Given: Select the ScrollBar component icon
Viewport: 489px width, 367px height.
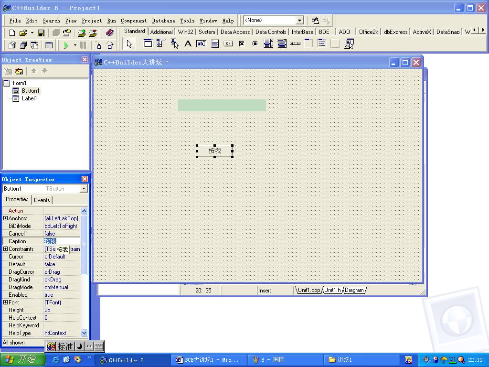Looking at the screenshot, I should tap(295, 43).
